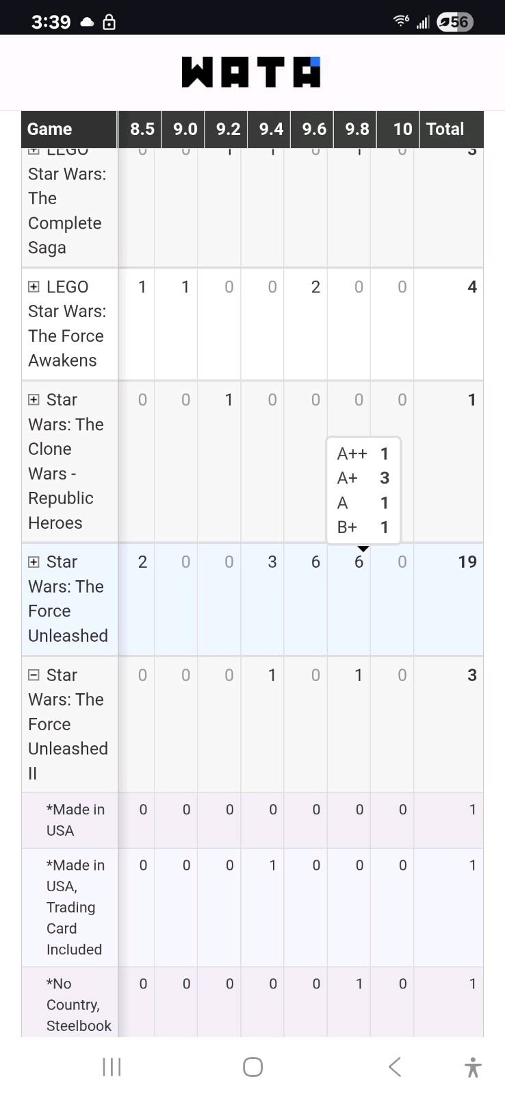505x1096 pixels.
Task: Tap the battery indicator in status bar
Action: tap(454, 22)
